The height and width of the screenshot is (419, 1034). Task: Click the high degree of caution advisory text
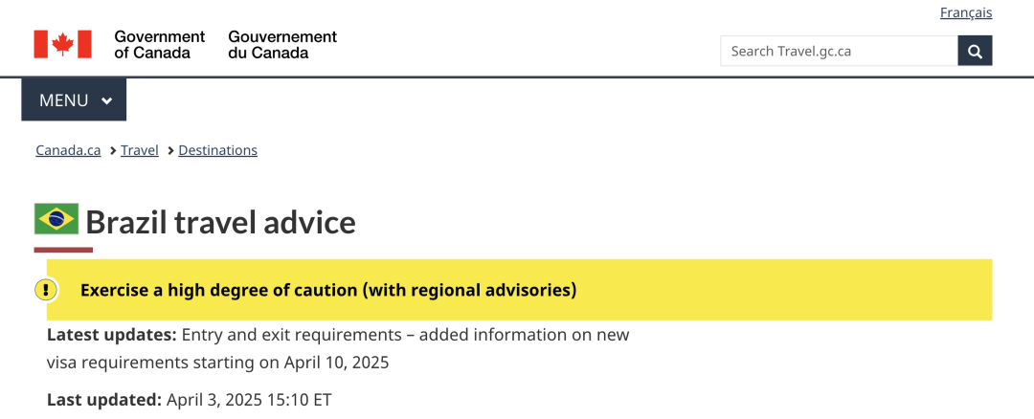328,290
